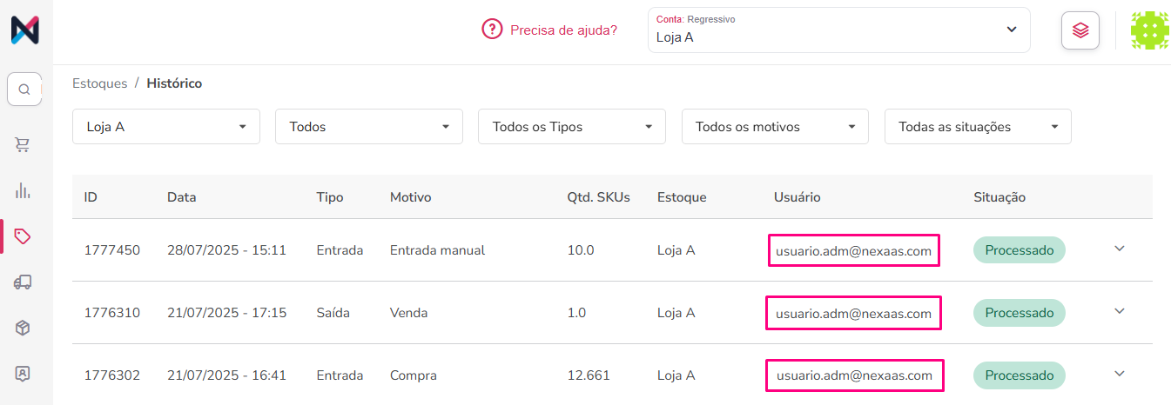
Task: Open the Todas as situações dropdown
Action: 978,127
